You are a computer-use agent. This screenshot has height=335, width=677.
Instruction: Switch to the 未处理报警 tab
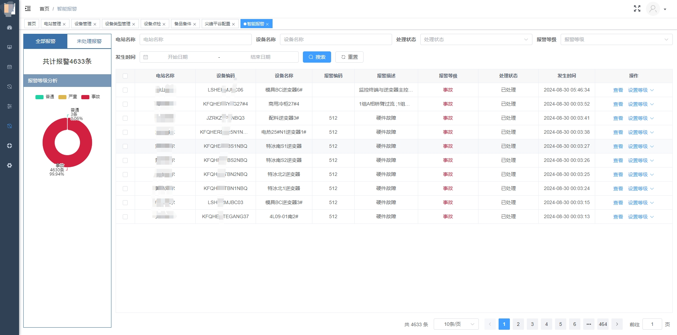[89, 41]
